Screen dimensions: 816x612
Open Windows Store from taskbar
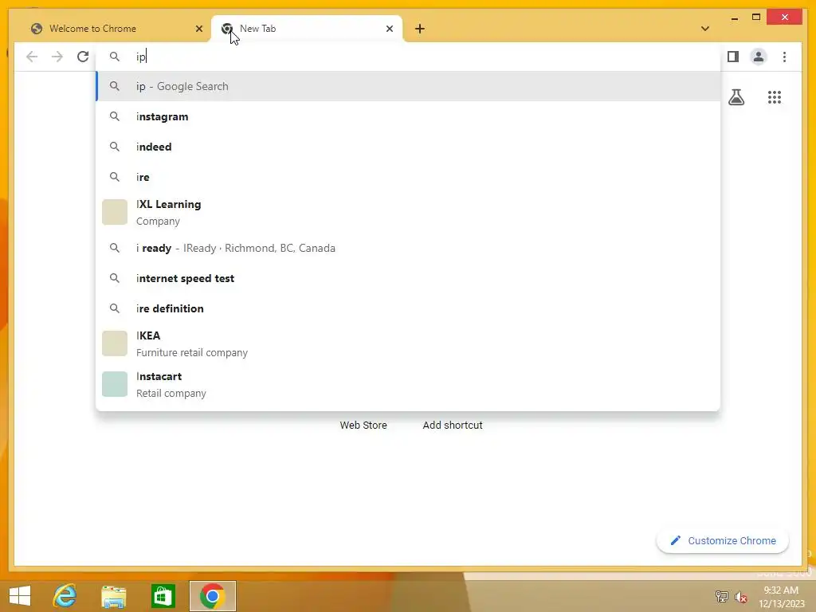[x=163, y=596]
